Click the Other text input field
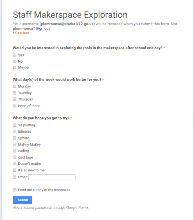 pos(52,177)
